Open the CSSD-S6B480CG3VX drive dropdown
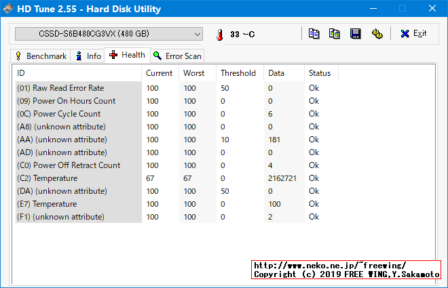This screenshot has height=288, width=448. click(x=109, y=34)
